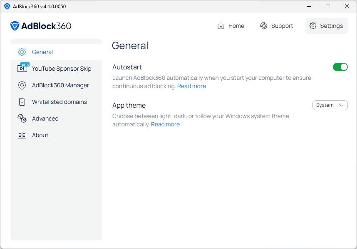This screenshot has width=357, height=249.
Task: Click the title bar app shield icon
Action: click(7, 6)
